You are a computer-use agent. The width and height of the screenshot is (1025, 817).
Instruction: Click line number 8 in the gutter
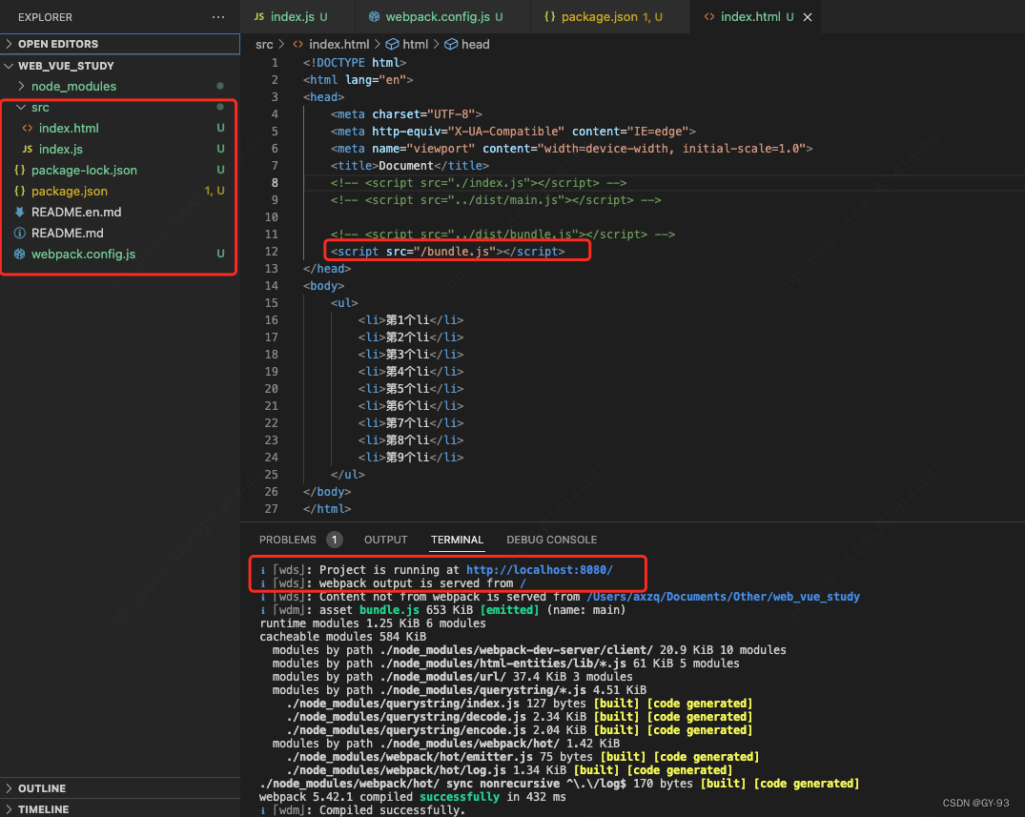click(x=275, y=183)
